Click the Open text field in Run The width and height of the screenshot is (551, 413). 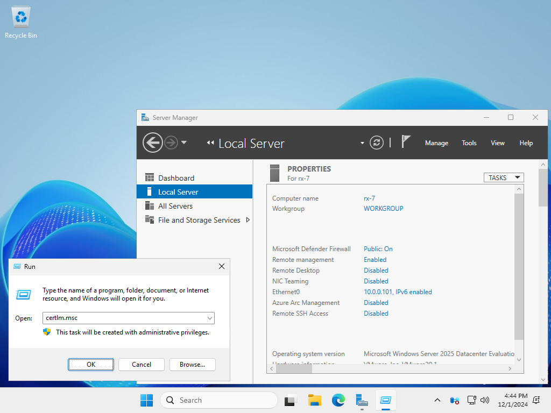[128, 318]
